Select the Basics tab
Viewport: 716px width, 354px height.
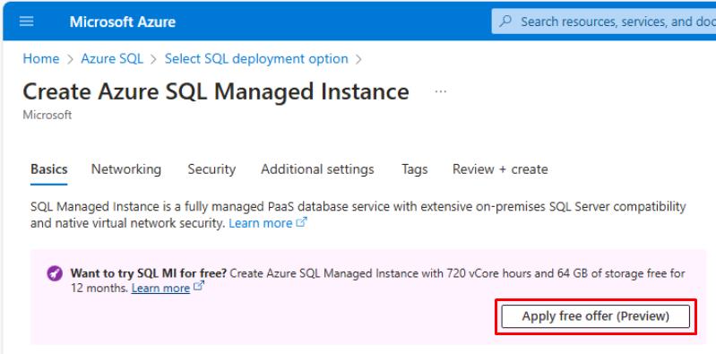[49, 169]
